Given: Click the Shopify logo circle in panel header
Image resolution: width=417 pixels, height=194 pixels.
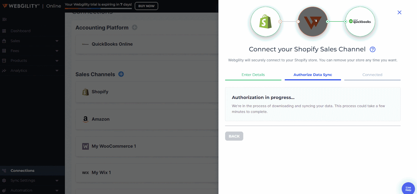Looking at the screenshot, I should pos(266,22).
